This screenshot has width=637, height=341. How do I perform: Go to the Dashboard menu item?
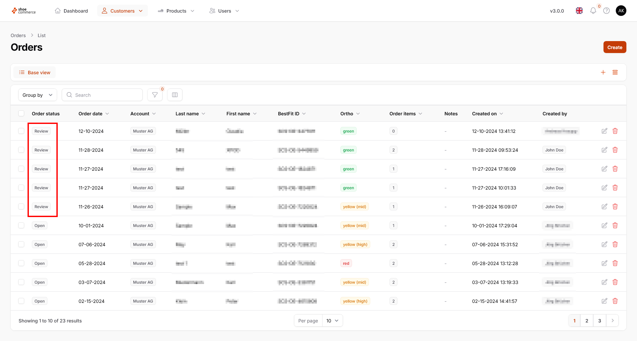(71, 11)
